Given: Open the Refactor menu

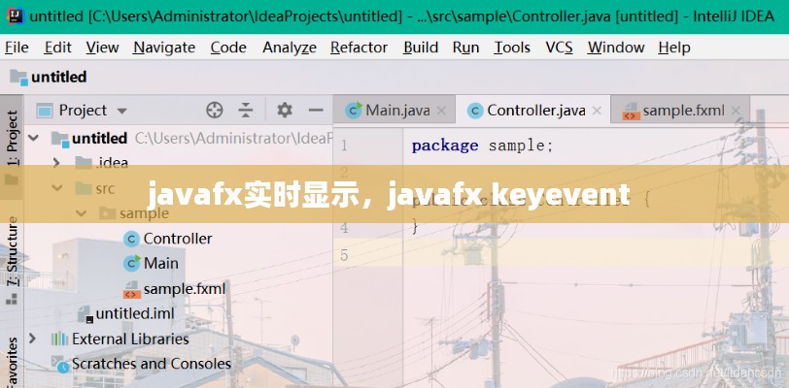Looking at the screenshot, I should [x=359, y=47].
